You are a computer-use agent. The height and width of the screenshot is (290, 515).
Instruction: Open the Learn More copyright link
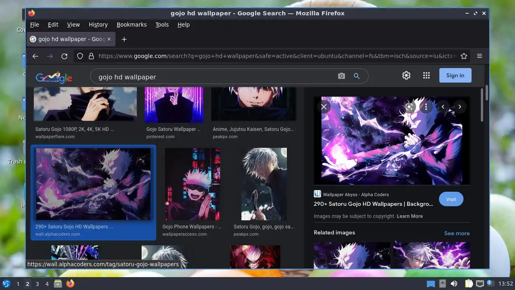coord(410,216)
